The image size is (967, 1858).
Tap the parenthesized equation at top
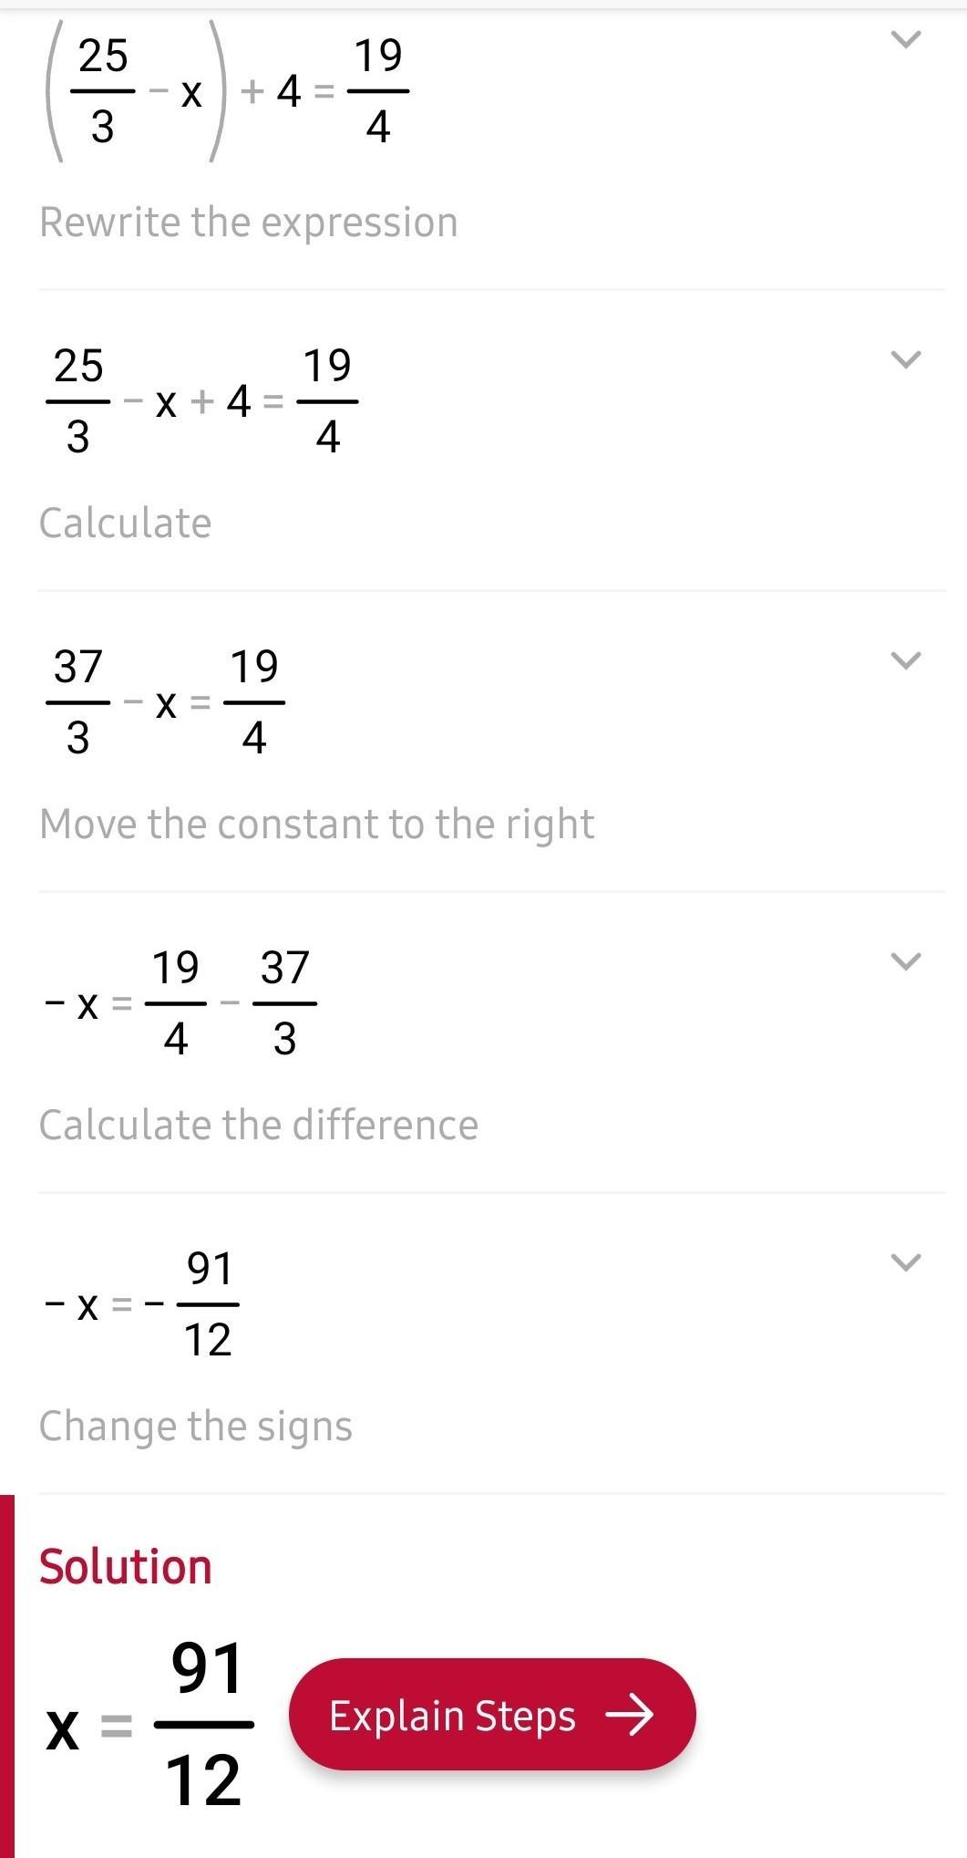(226, 91)
